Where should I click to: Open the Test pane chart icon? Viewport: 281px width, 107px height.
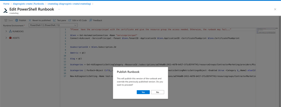tap(54, 20)
